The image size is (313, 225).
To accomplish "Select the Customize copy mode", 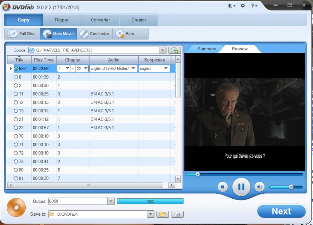I will pos(95,33).
